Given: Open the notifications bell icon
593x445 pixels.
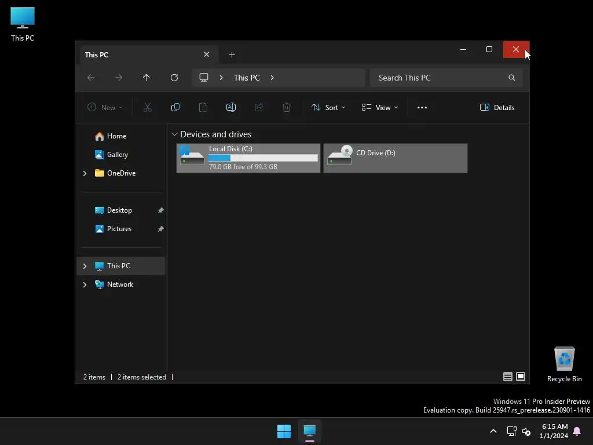Looking at the screenshot, I should pyautogui.click(x=577, y=431).
